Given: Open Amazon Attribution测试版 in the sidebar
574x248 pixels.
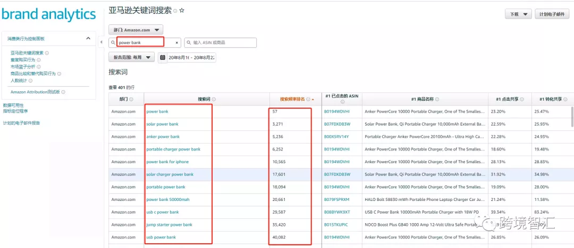Looking at the screenshot, I should coord(35,92).
